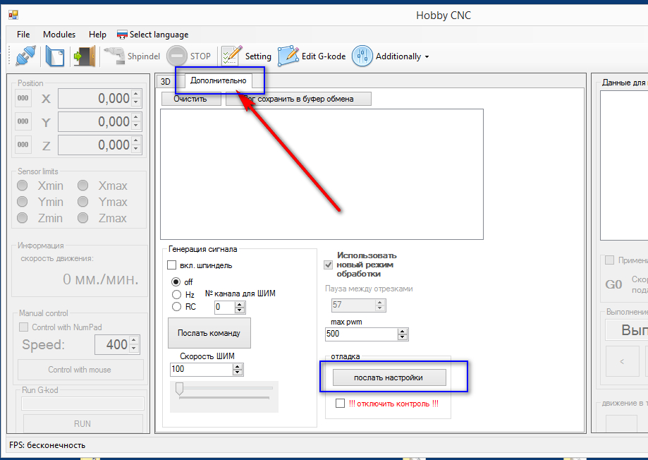The image size is (648, 460).
Task: Open the File menu
Action: tap(23, 35)
